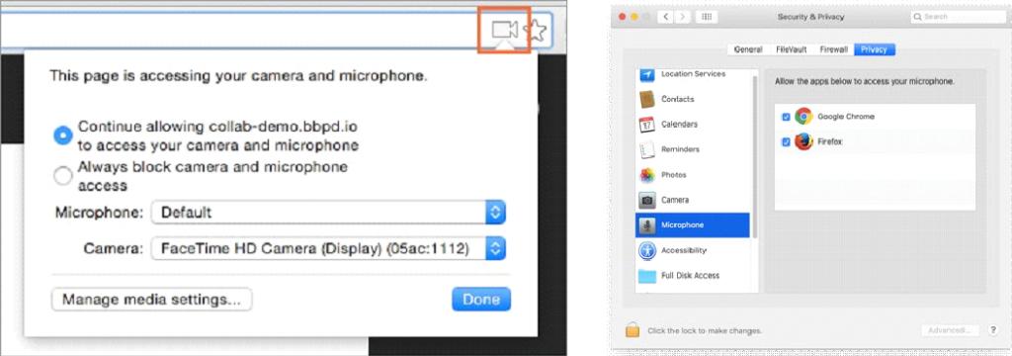1012x356 pixels.
Task: Click the Firefox label text
Action: 831,141
